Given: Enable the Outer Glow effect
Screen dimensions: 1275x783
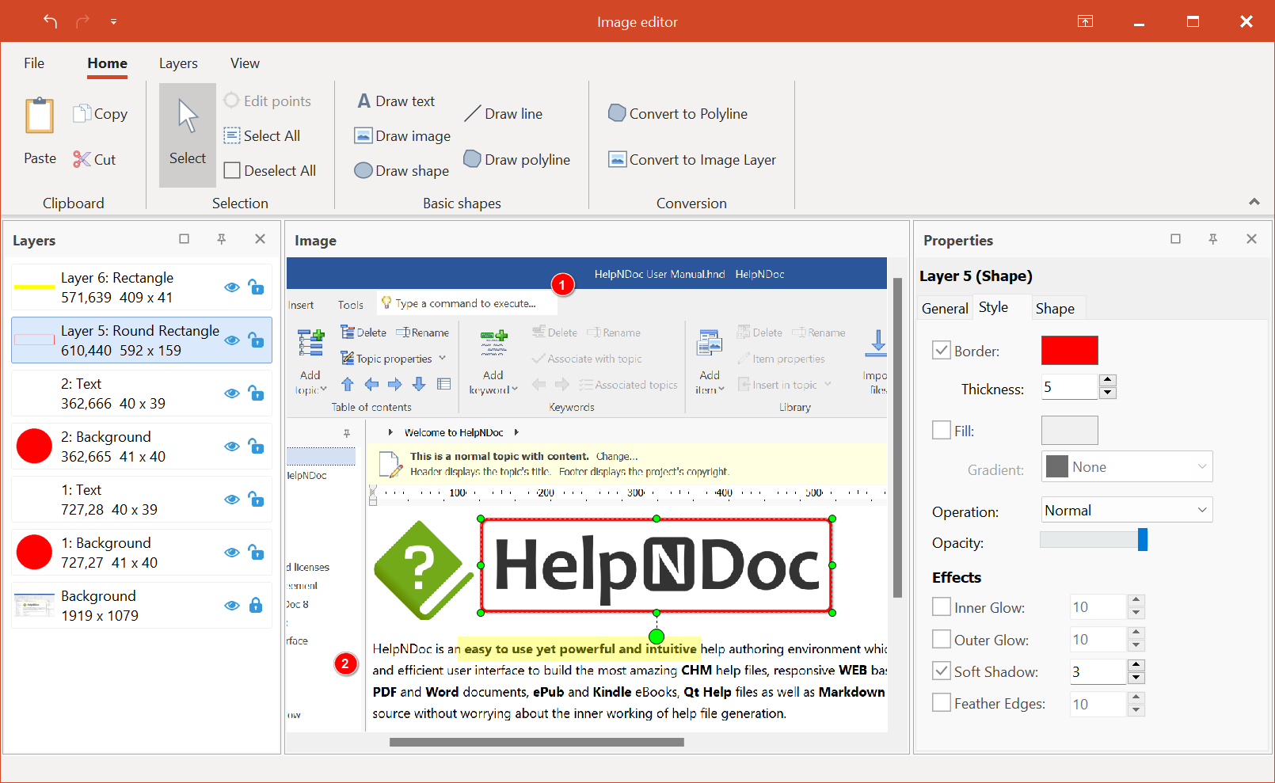Looking at the screenshot, I should click(942, 639).
